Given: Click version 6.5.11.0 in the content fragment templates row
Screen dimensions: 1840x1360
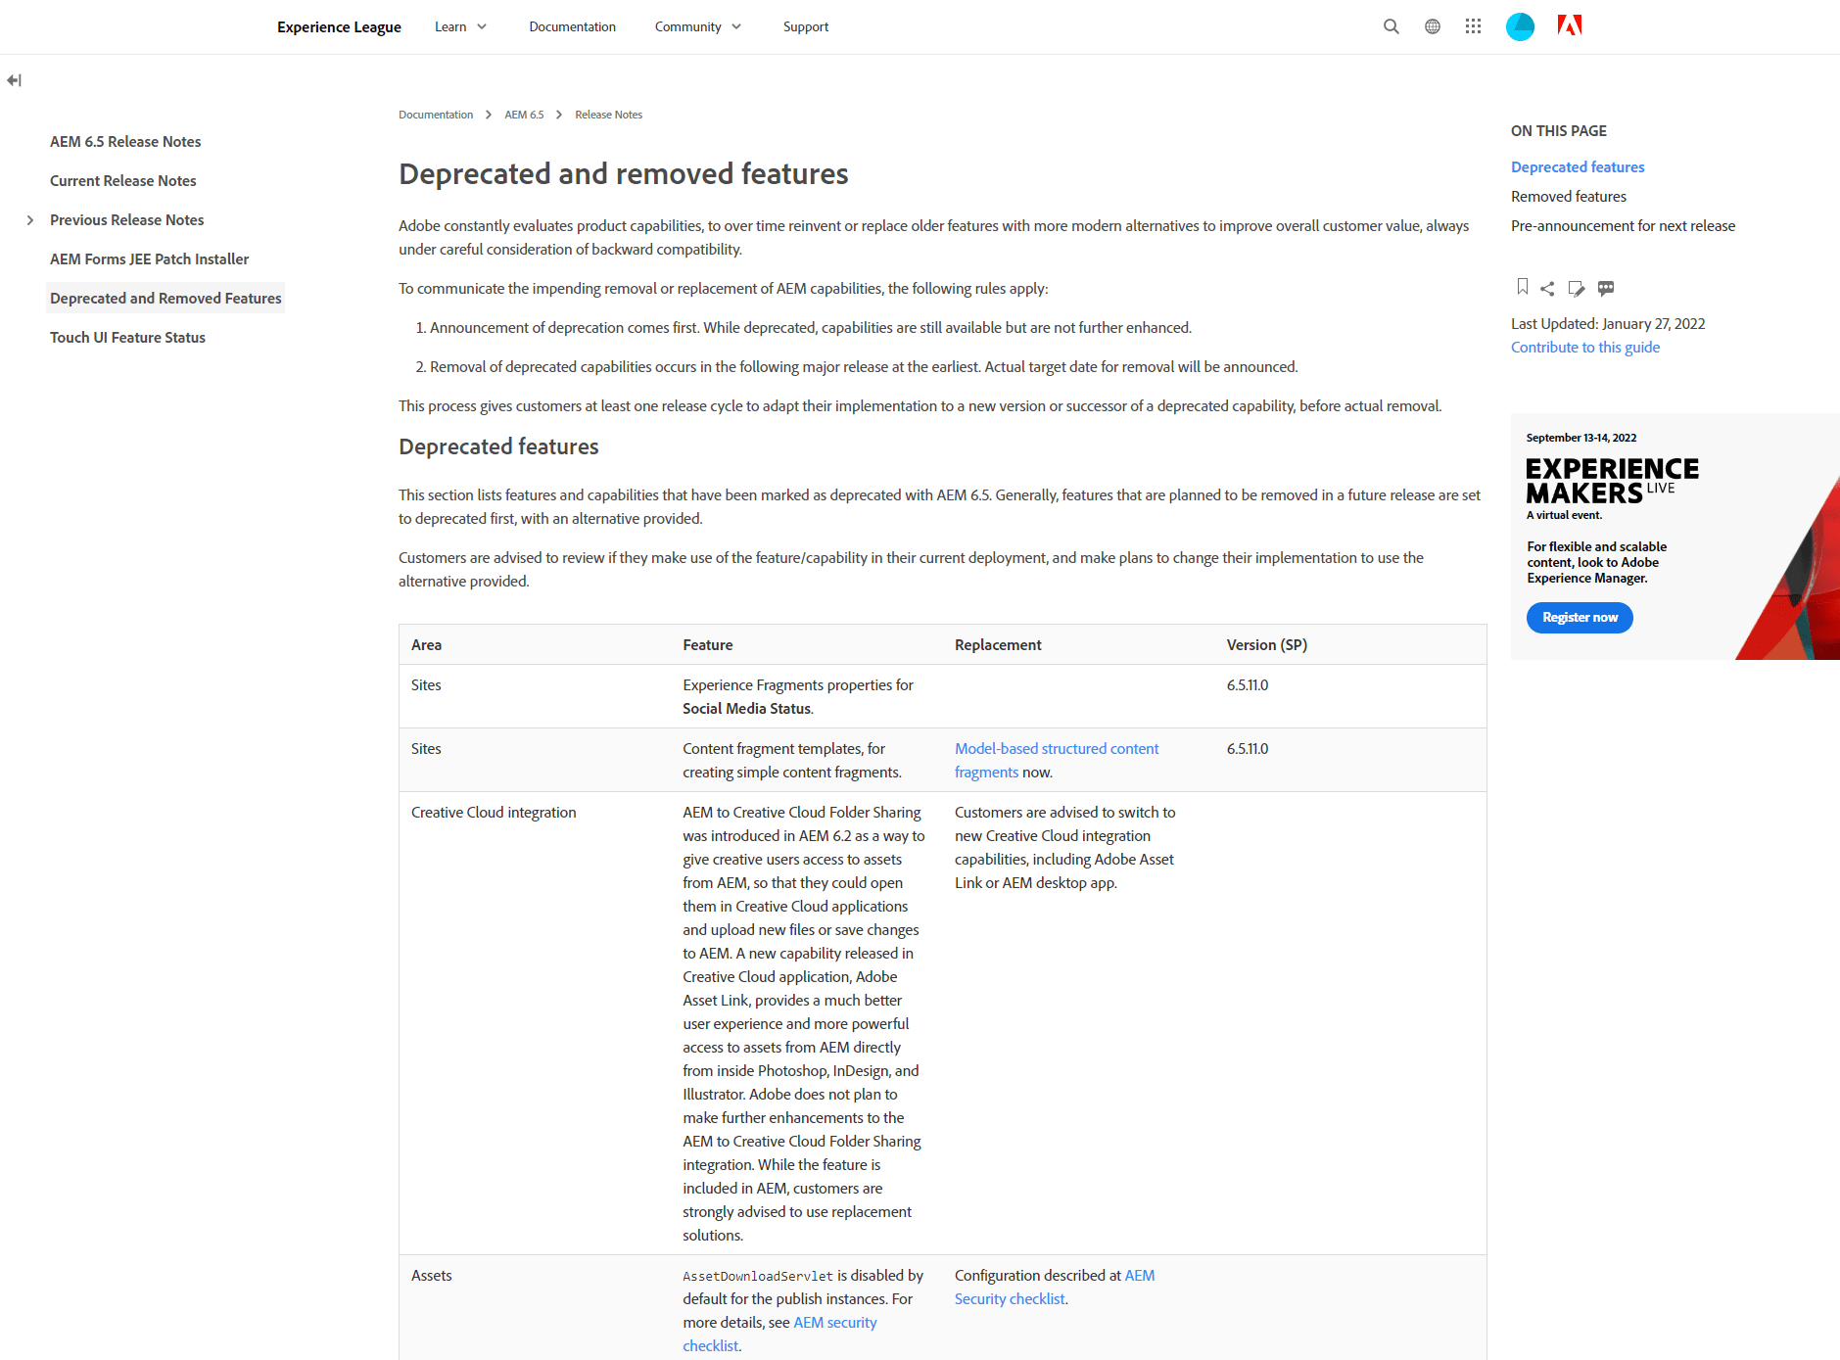Looking at the screenshot, I should (x=1248, y=749).
